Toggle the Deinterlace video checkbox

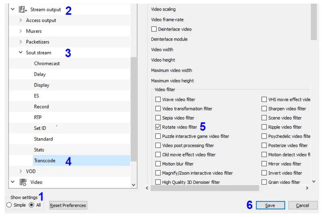[154, 29]
